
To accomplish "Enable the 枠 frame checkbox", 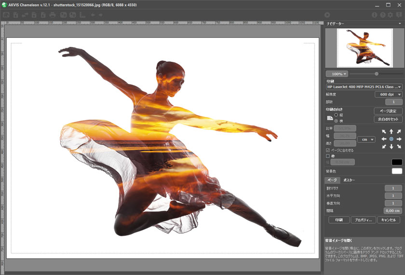I will [328, 156].
